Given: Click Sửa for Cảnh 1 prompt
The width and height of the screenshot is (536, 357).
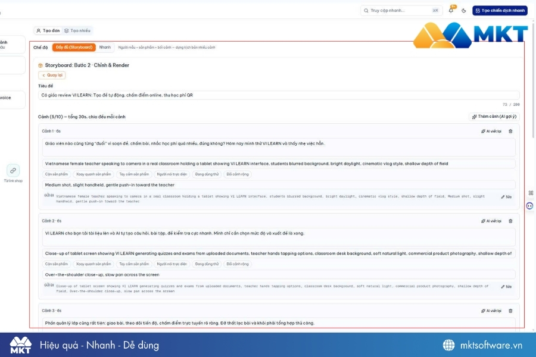Looking at the screenshot, I should pos(507,197).
